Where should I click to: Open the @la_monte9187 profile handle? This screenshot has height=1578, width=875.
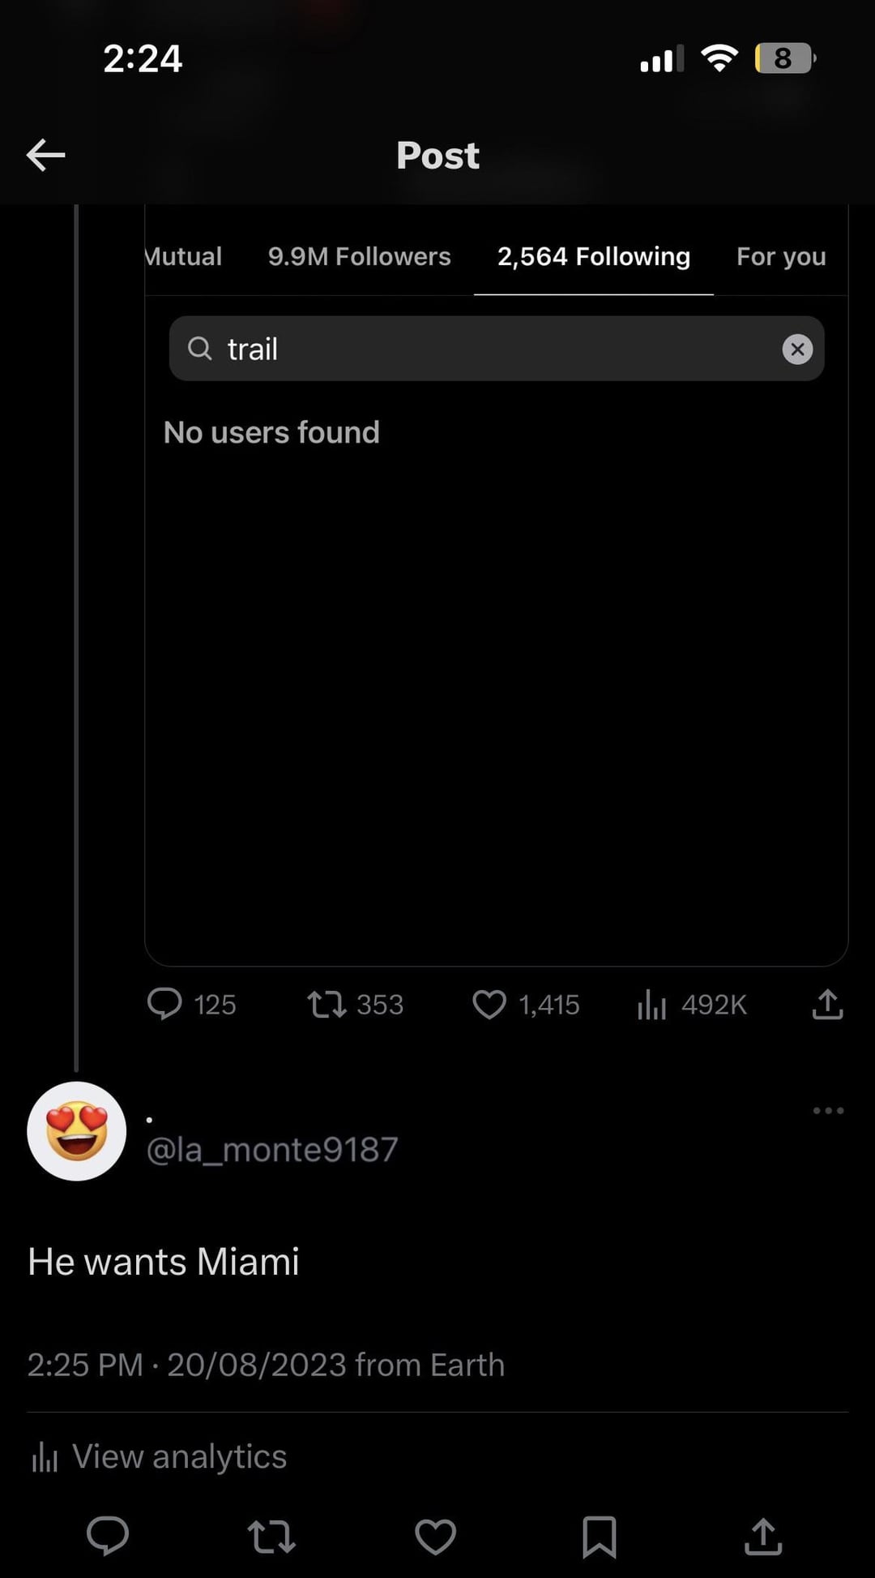click(x=272, y=1149)
